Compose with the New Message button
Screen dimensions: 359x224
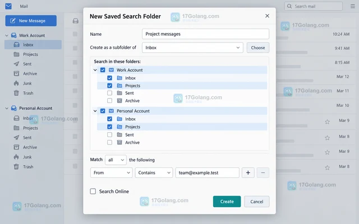pyautogui.click(x=31, y=21)
